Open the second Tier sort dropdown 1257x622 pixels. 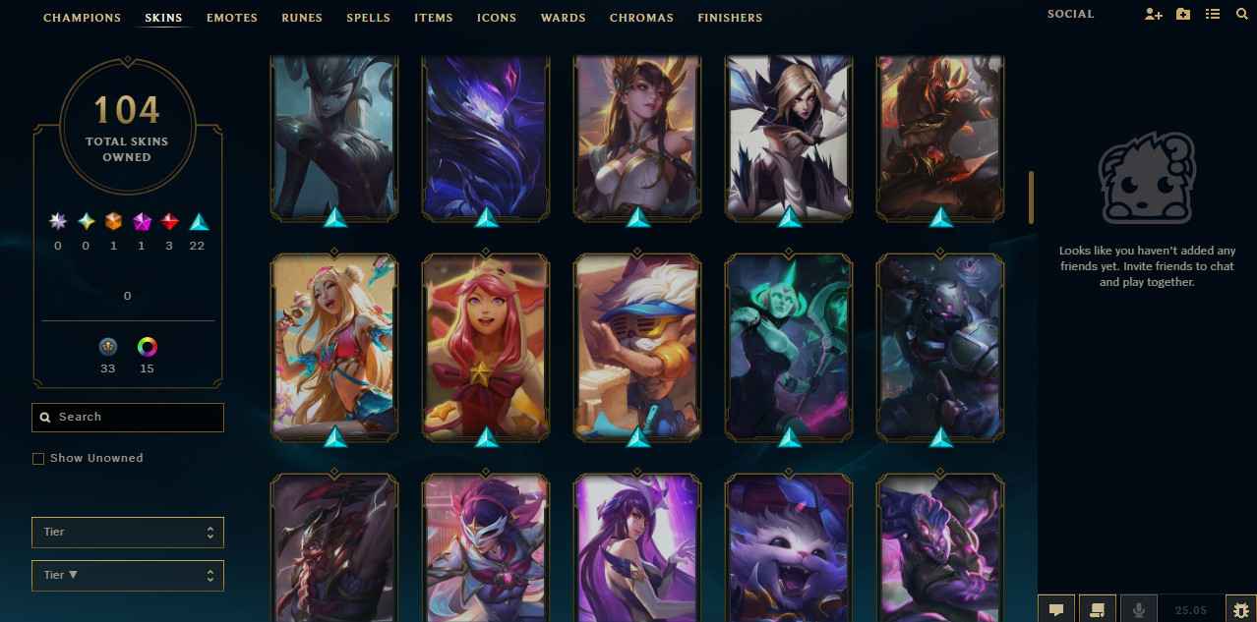128,576
